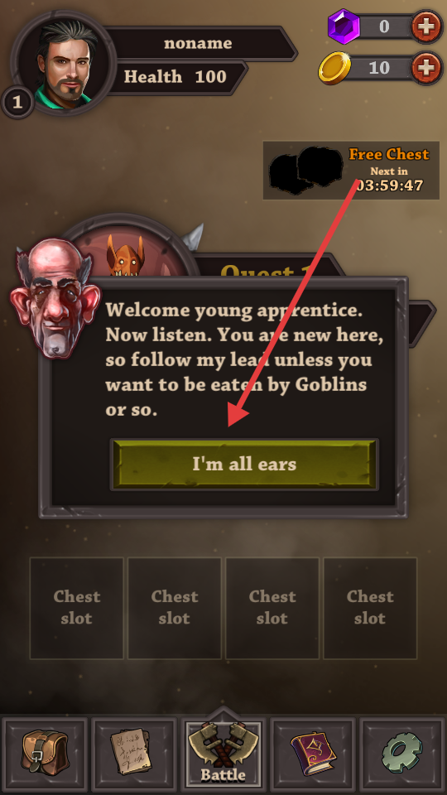
Task: Tap the gold coin currency icon
Action: coord(335,68)
